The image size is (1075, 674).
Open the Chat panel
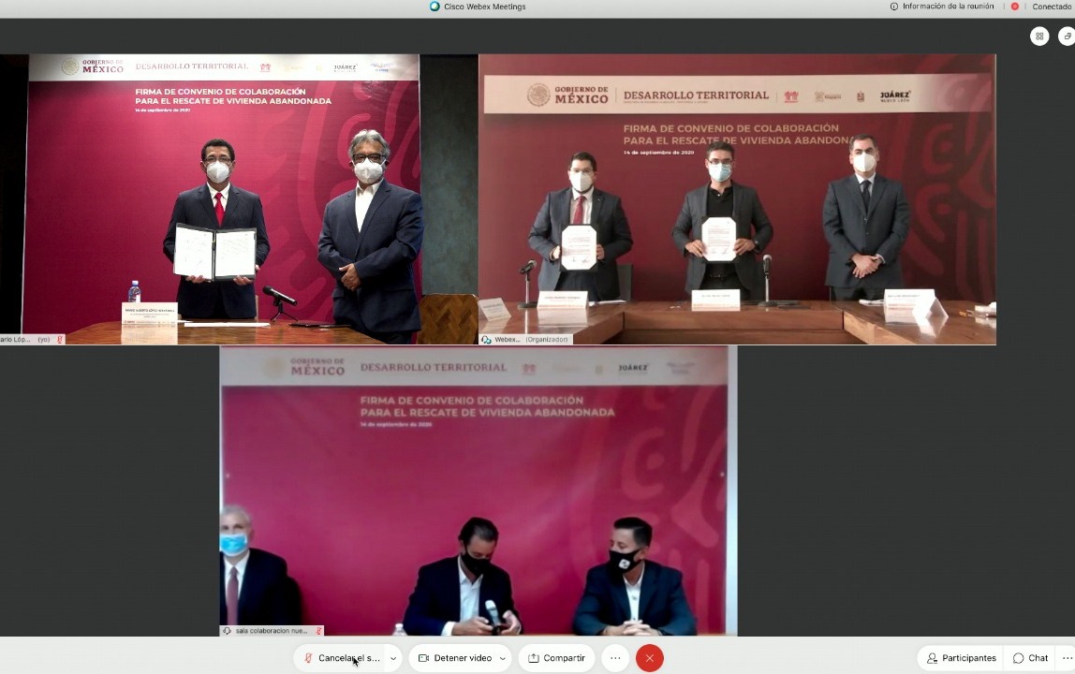[1030, 658]
